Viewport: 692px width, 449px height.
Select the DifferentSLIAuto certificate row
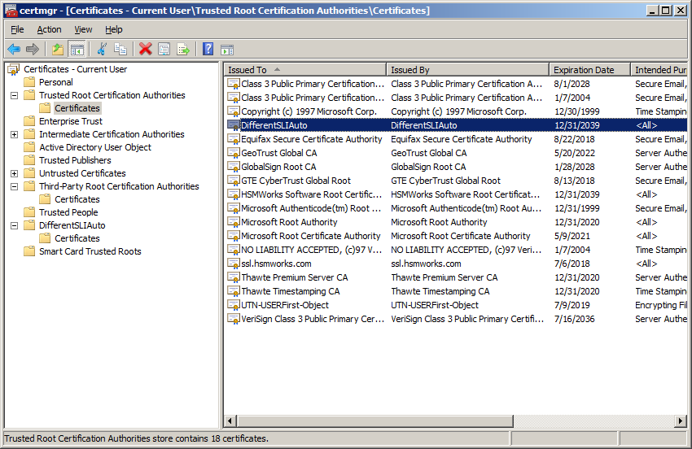click(457, 125)
